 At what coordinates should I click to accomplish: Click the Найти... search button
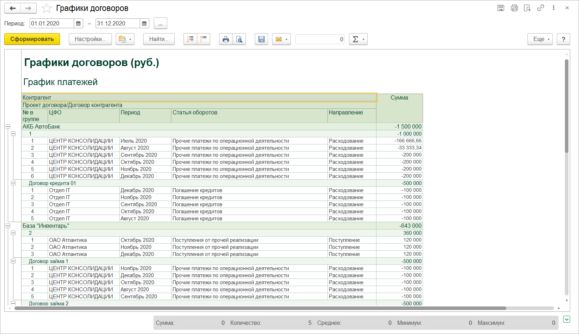pyautogui.click(x=159, y=39)
